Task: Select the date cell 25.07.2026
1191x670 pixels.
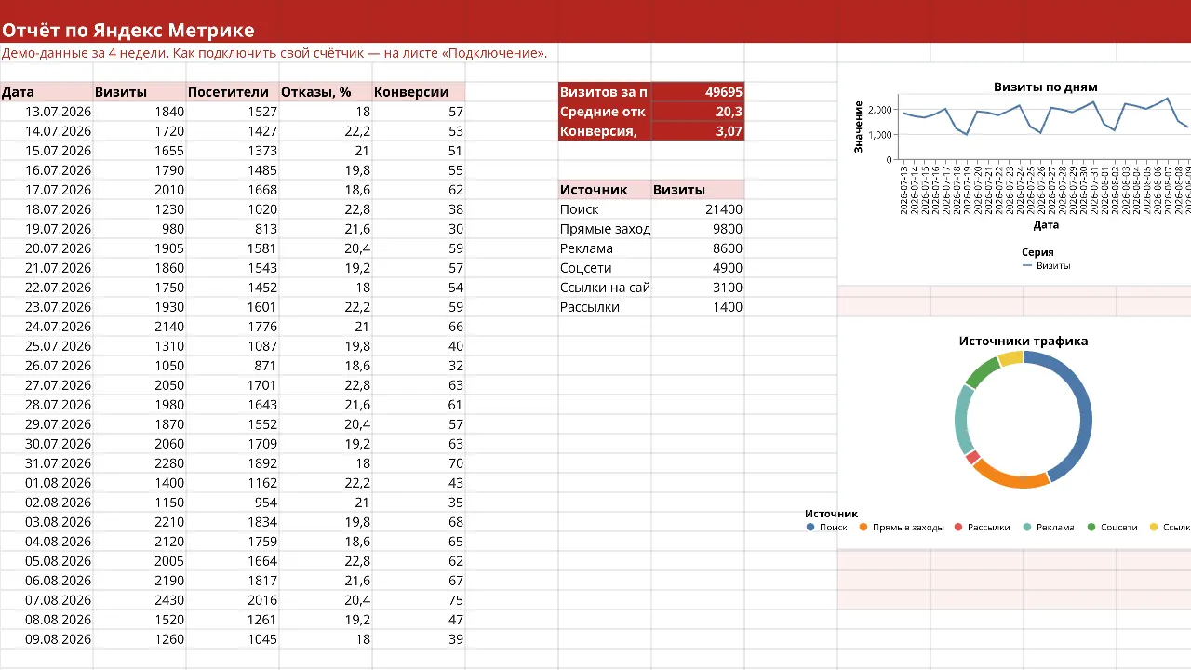Action: coord(47,346)
